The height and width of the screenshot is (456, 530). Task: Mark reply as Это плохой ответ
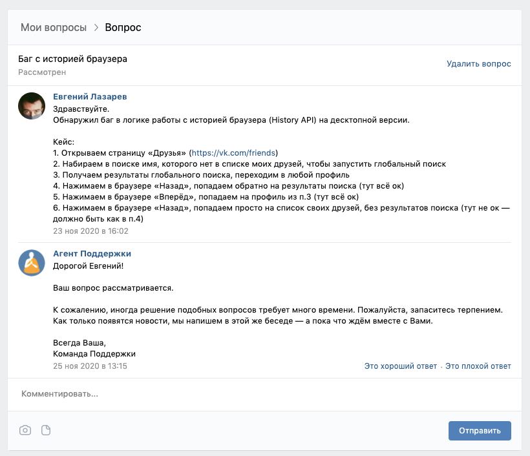click(x=478, y=366)
